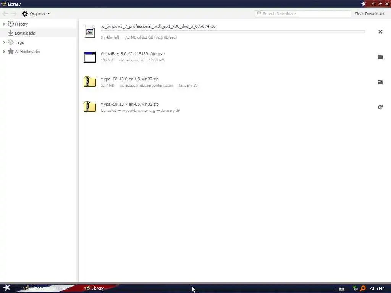The height and width of the screenshot is (293, 391).
Task: Select ro_windows_7_professional ISO file name
Action: 158,26
